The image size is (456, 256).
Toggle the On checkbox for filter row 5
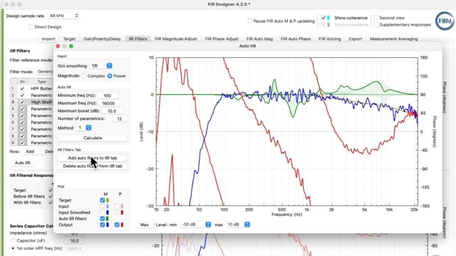[x=22, y=116]
